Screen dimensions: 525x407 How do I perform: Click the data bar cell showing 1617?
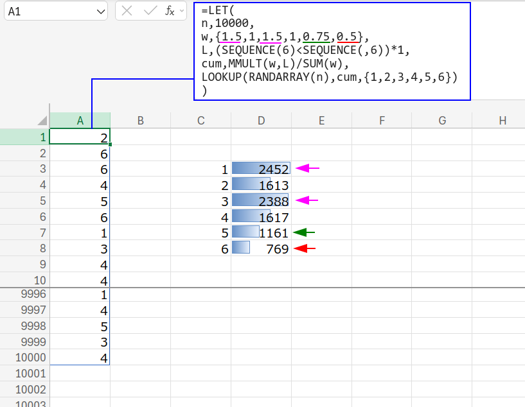click(x=261, y=217)
